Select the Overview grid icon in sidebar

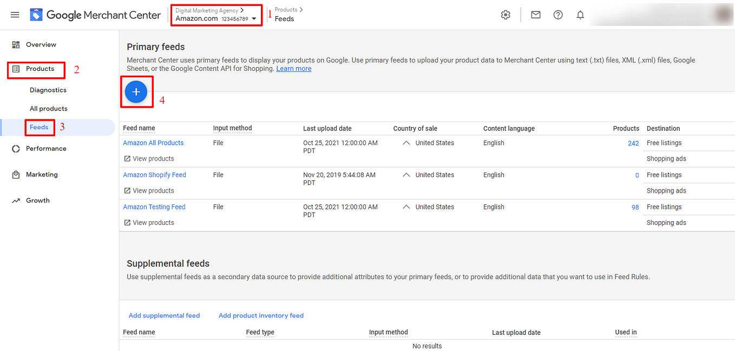[x=16, y=44]
